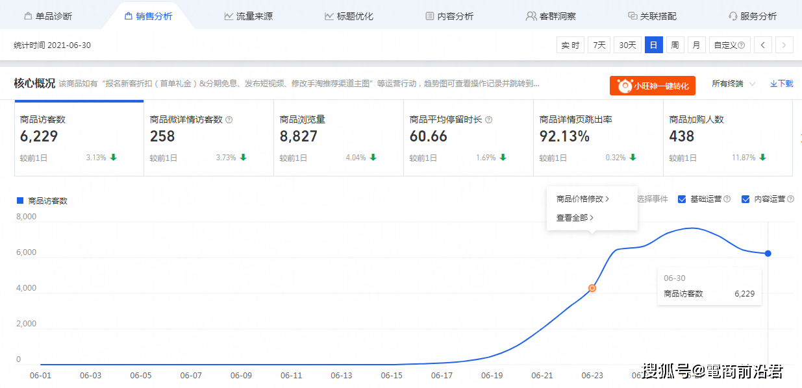The width and height of the screenshot is (802, 388).
Task: Click the blue 商品访客数 legend swatch
Action: click(19, 200)
